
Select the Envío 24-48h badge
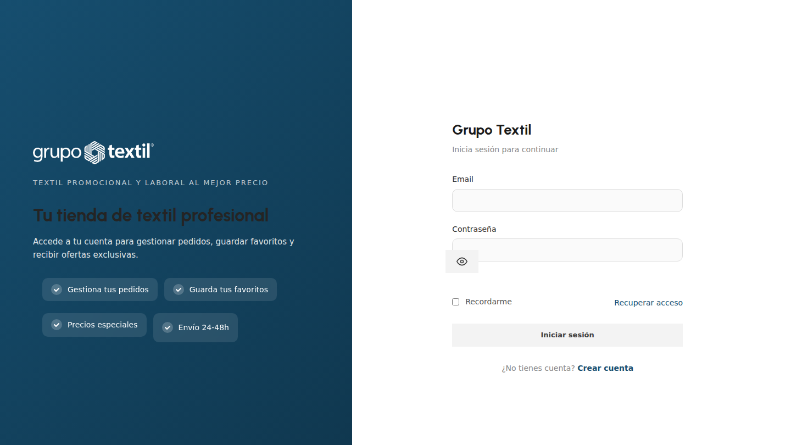[196, 327]
